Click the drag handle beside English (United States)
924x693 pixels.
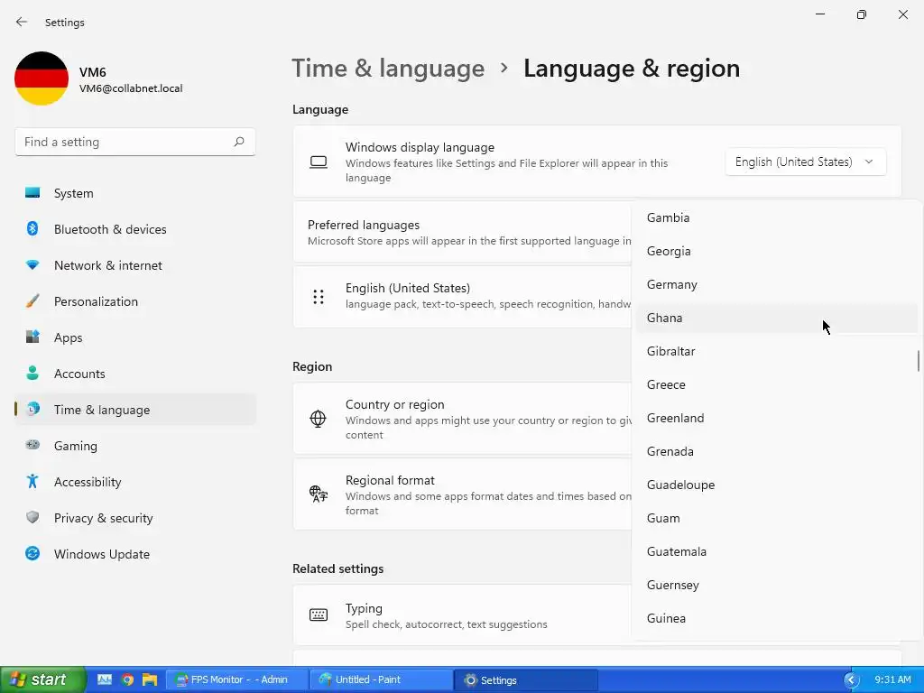[x=319, y=297]
